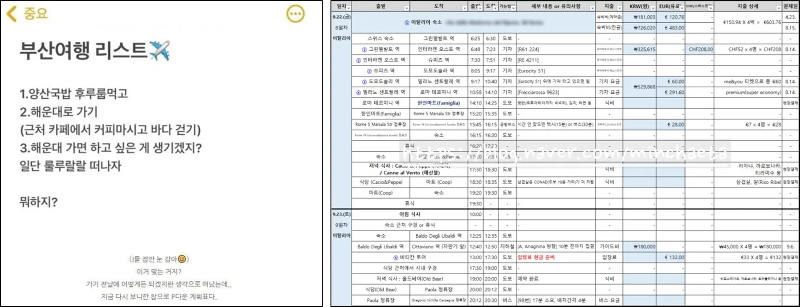Select the €7 x 4명 = €28 cell
Viewport: 800px width, 307px height.
click(748, 124)
